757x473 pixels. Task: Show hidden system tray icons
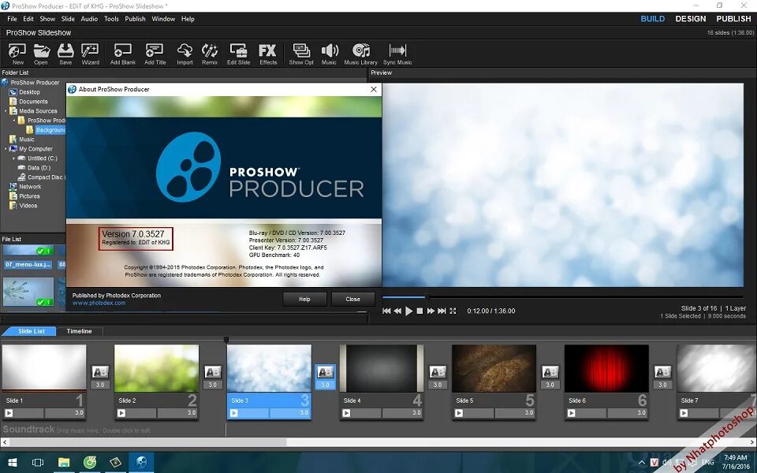[x=642, y=463]
